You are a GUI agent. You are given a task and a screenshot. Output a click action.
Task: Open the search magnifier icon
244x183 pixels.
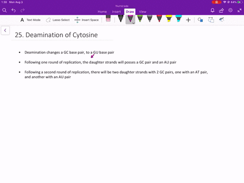point(5,10)
